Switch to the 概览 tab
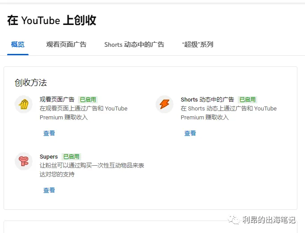 point(18,45)
